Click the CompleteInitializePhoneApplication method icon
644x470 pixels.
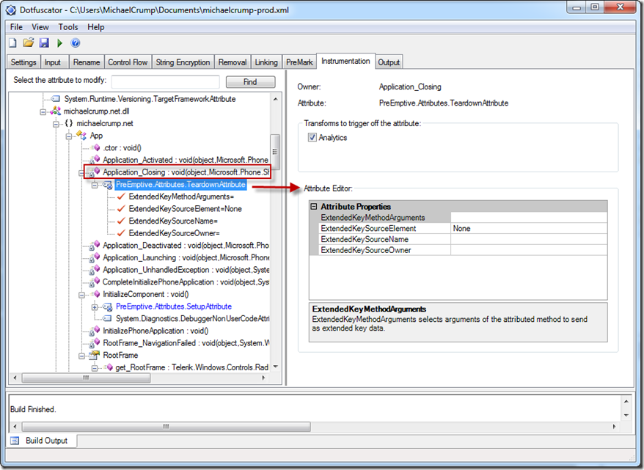(95, 282)
